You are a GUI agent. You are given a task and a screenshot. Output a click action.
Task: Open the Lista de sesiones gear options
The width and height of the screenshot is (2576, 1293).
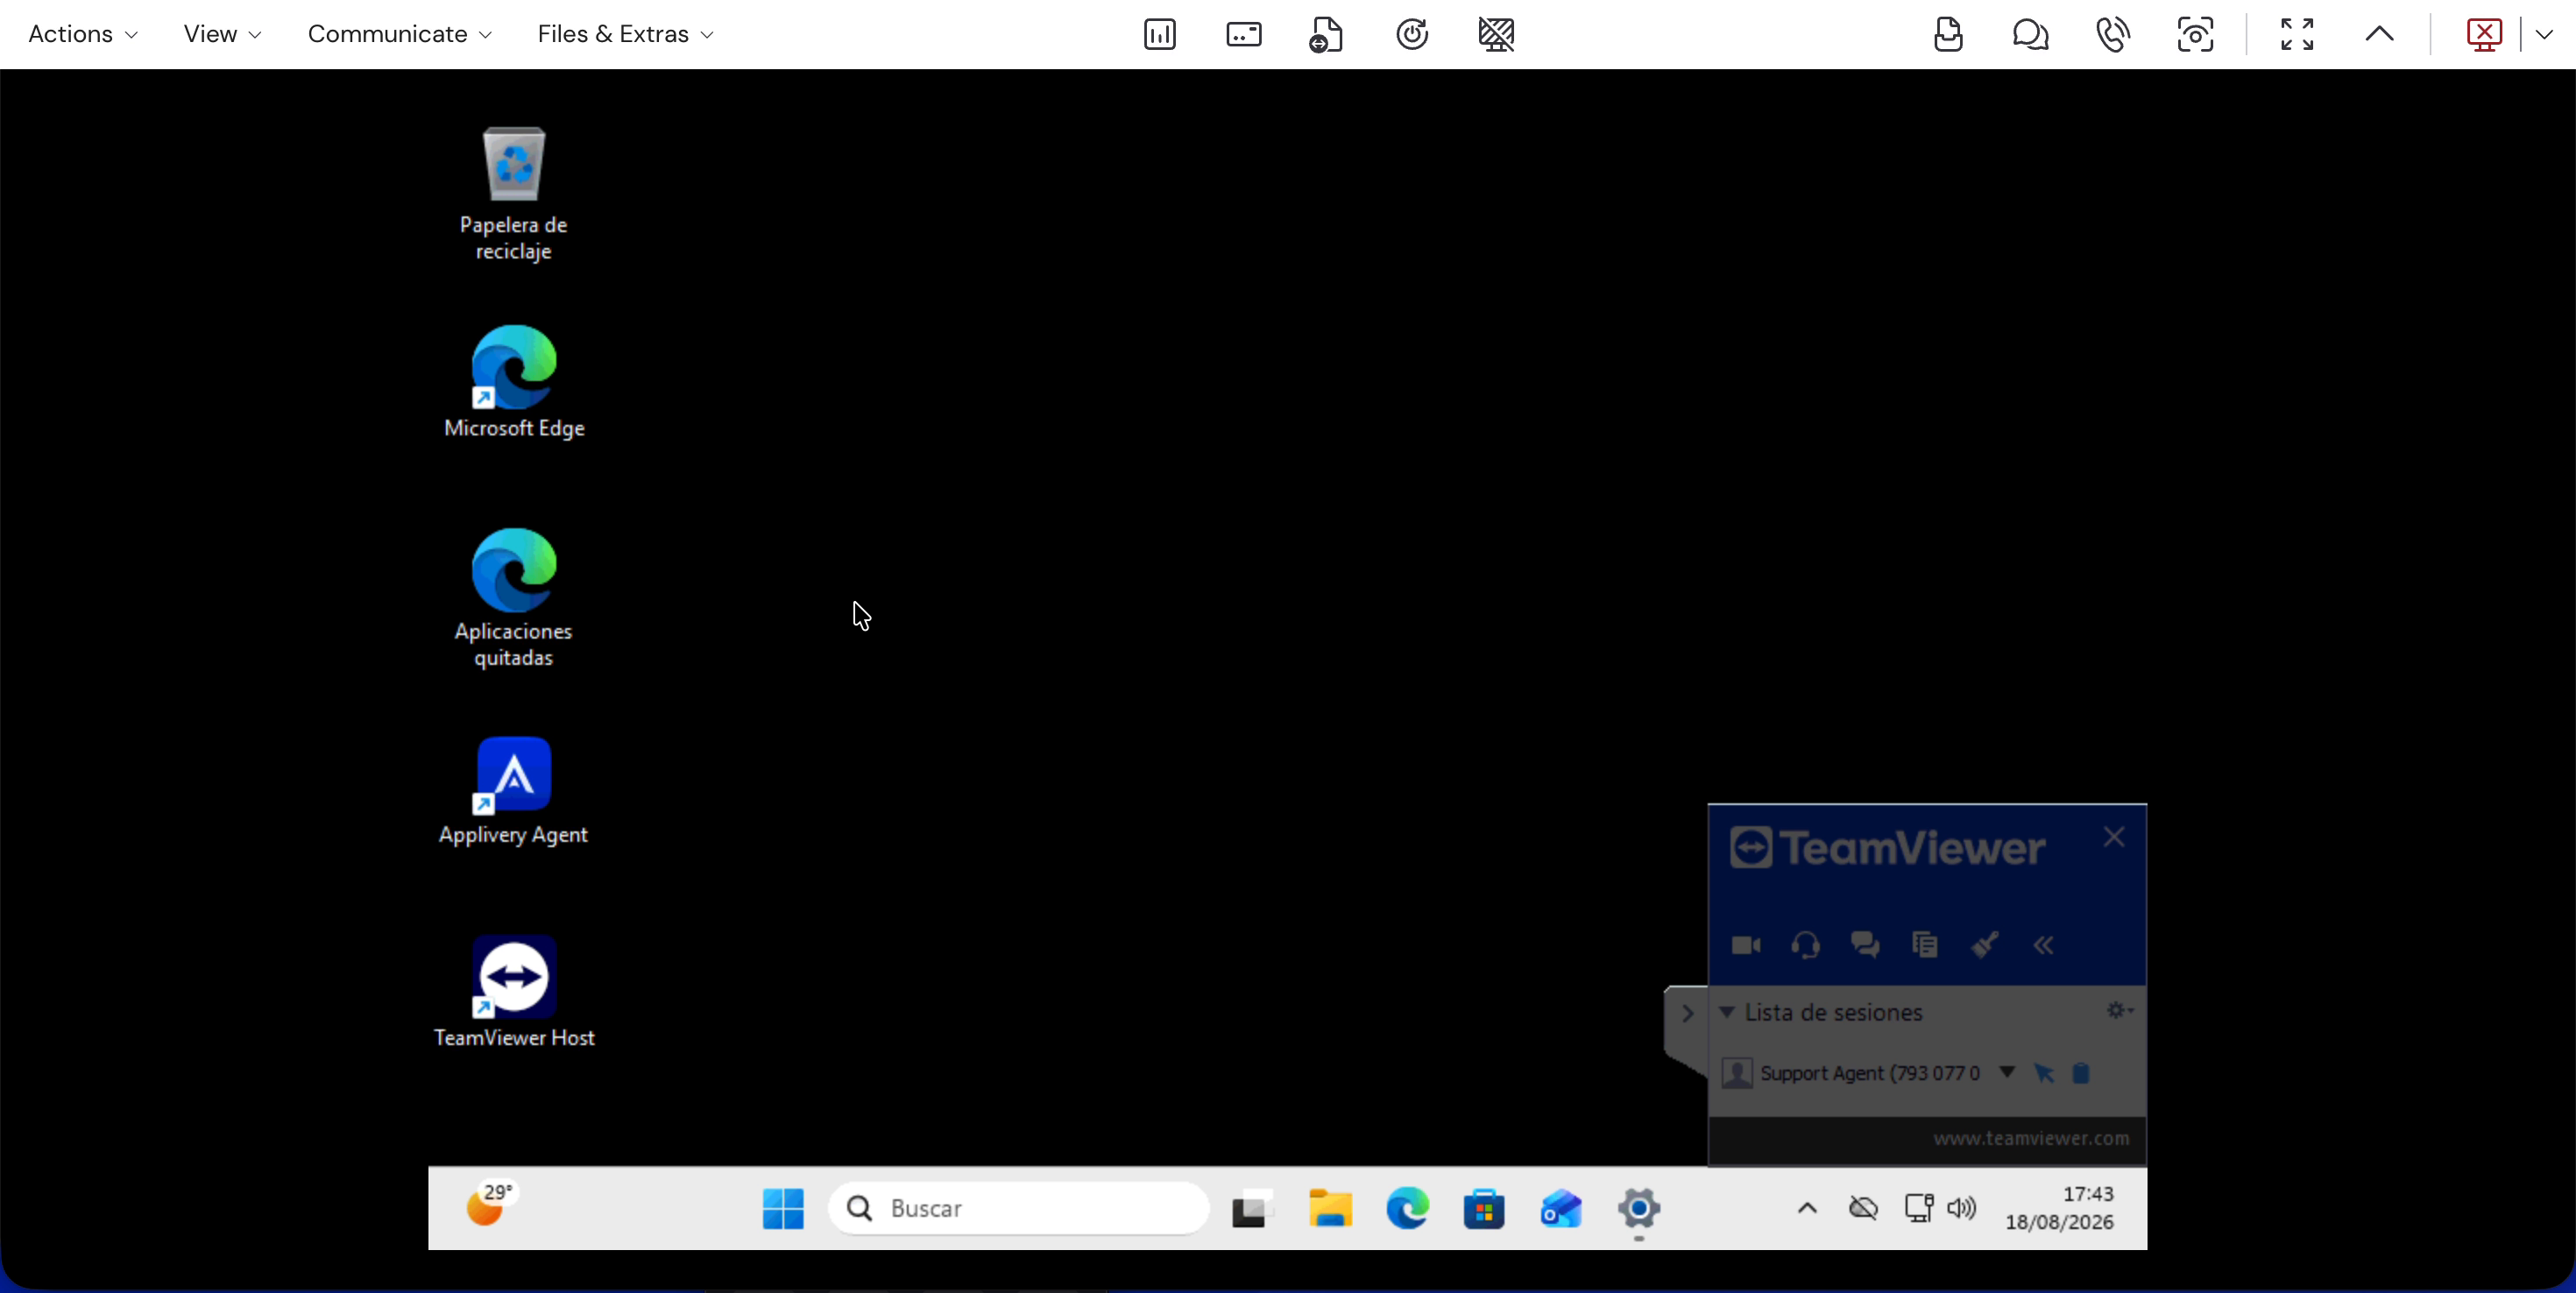tap(2119, 1010)
